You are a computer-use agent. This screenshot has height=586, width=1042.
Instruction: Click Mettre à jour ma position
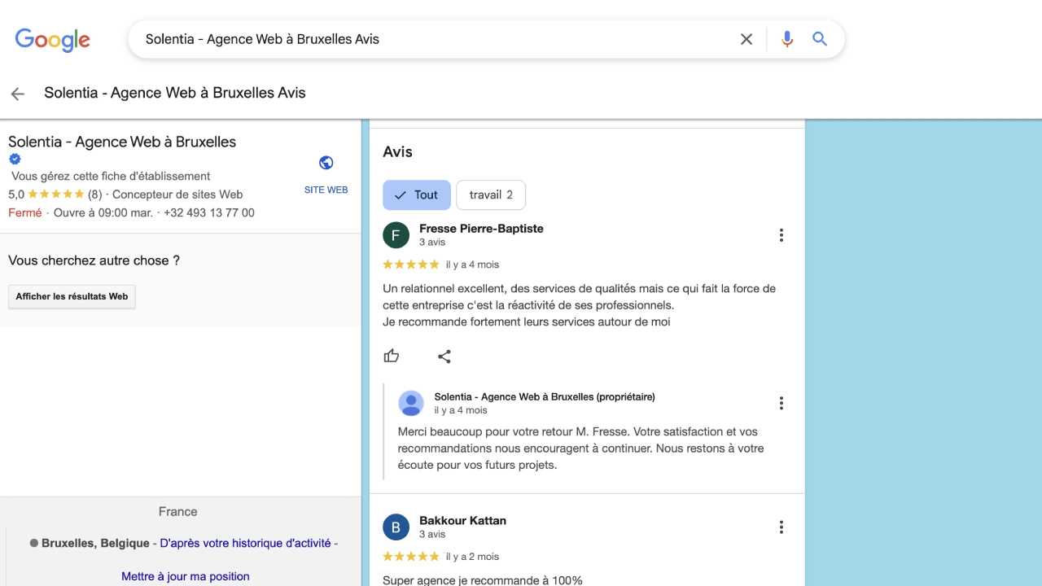(x=186, y=576)
